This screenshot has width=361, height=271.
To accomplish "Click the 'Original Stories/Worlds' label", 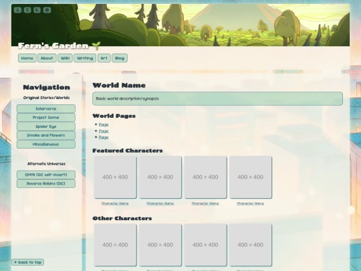I will pos(46,98).
